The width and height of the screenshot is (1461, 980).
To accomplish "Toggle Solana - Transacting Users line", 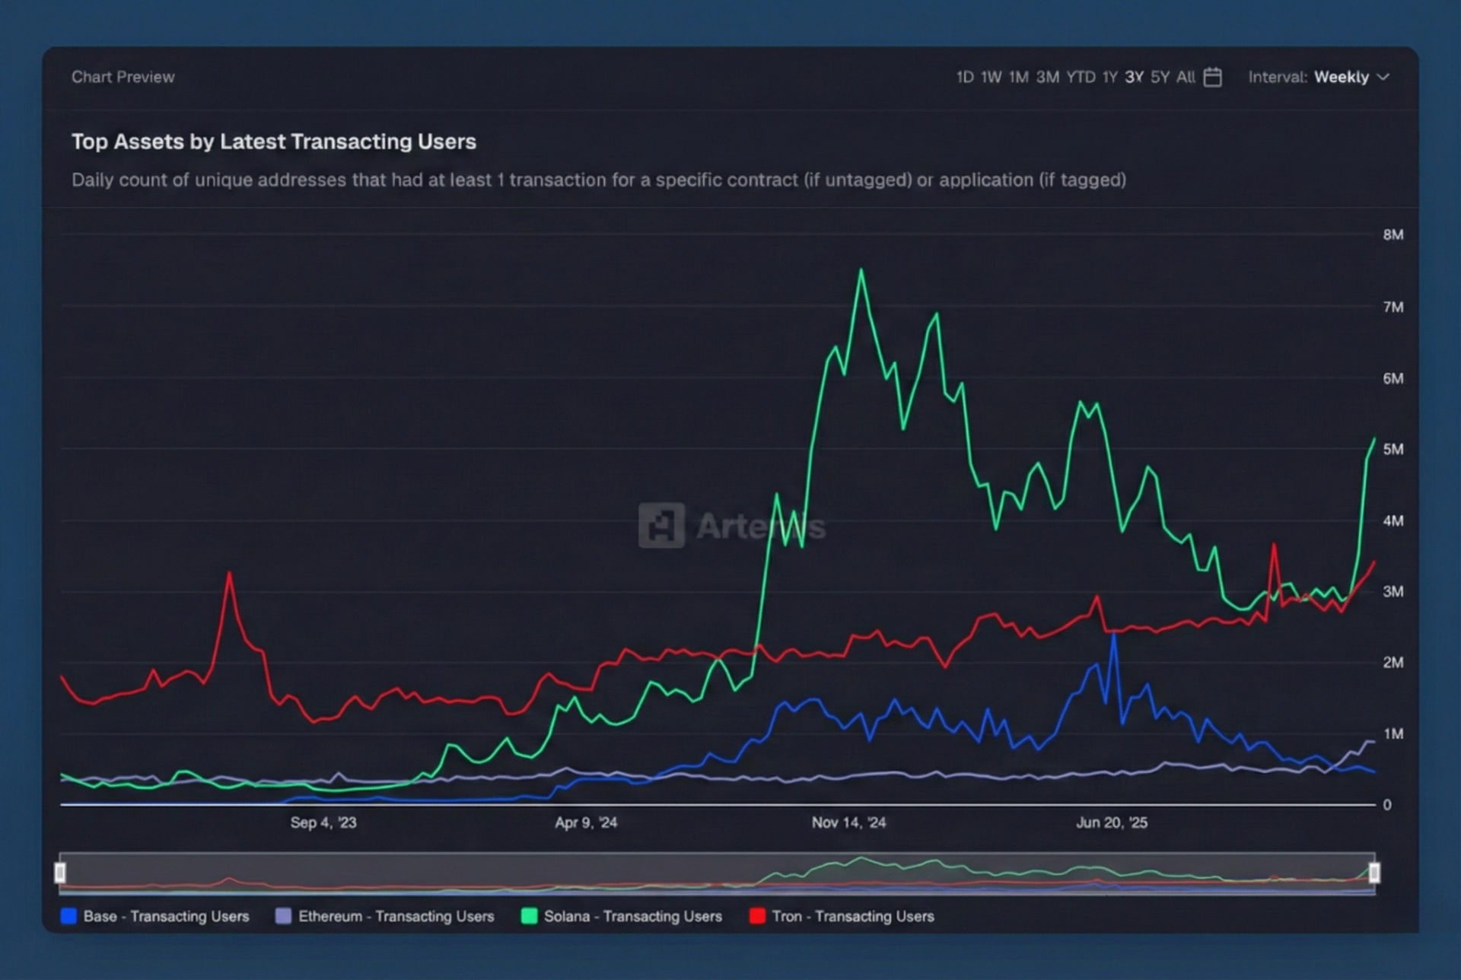I will click(x=632, y=916).
